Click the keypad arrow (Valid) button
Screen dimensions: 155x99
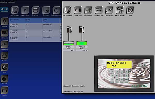click(x=126, y=79)
